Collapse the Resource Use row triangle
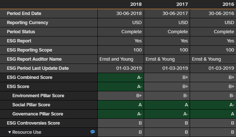The height and width of the screenshot is (137, 236). tap(9, 132)
